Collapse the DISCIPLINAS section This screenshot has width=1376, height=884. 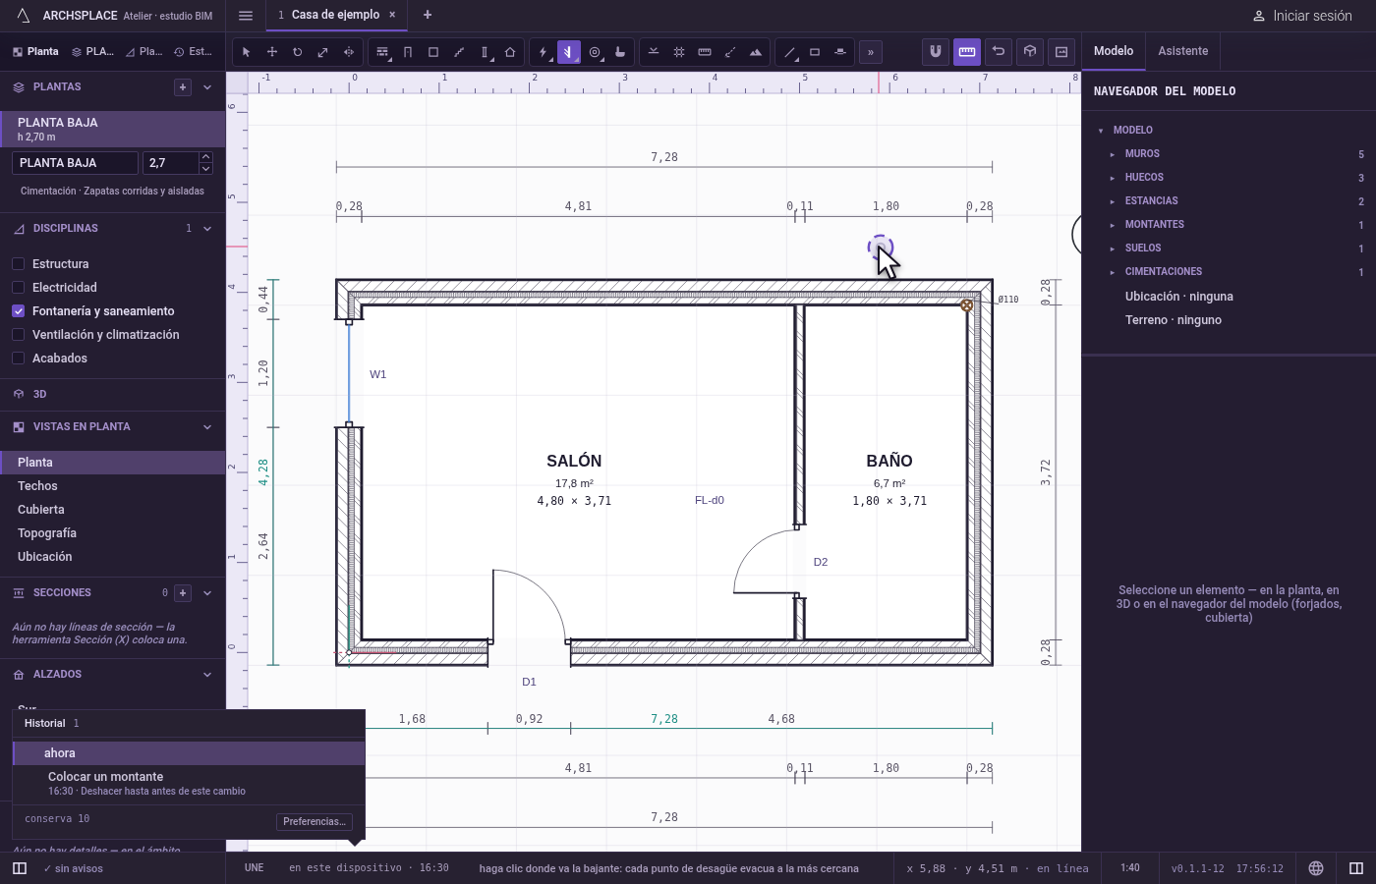(207, 229)
